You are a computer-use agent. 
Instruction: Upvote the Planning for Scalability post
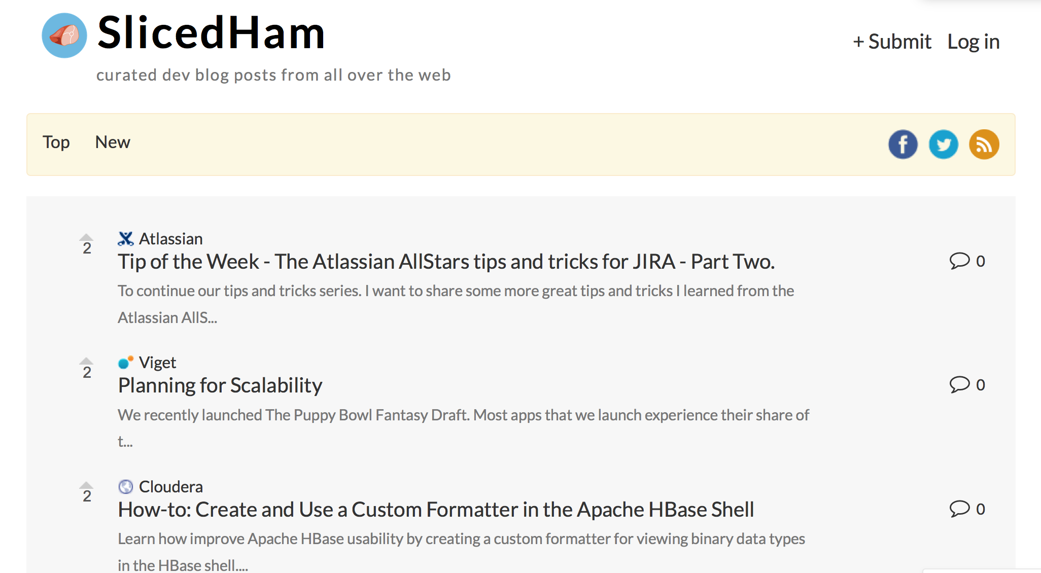tap(86, 361)
